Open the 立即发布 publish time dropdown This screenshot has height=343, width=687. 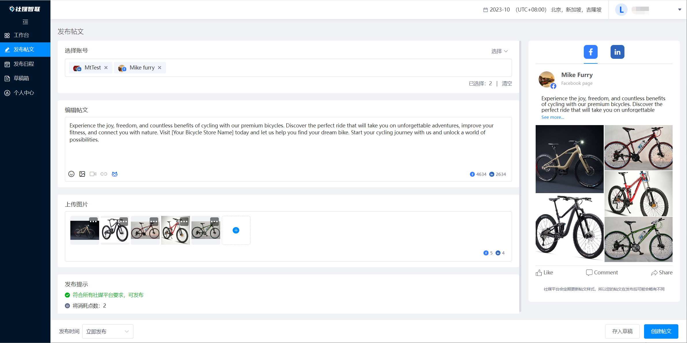tap(108, 331)
